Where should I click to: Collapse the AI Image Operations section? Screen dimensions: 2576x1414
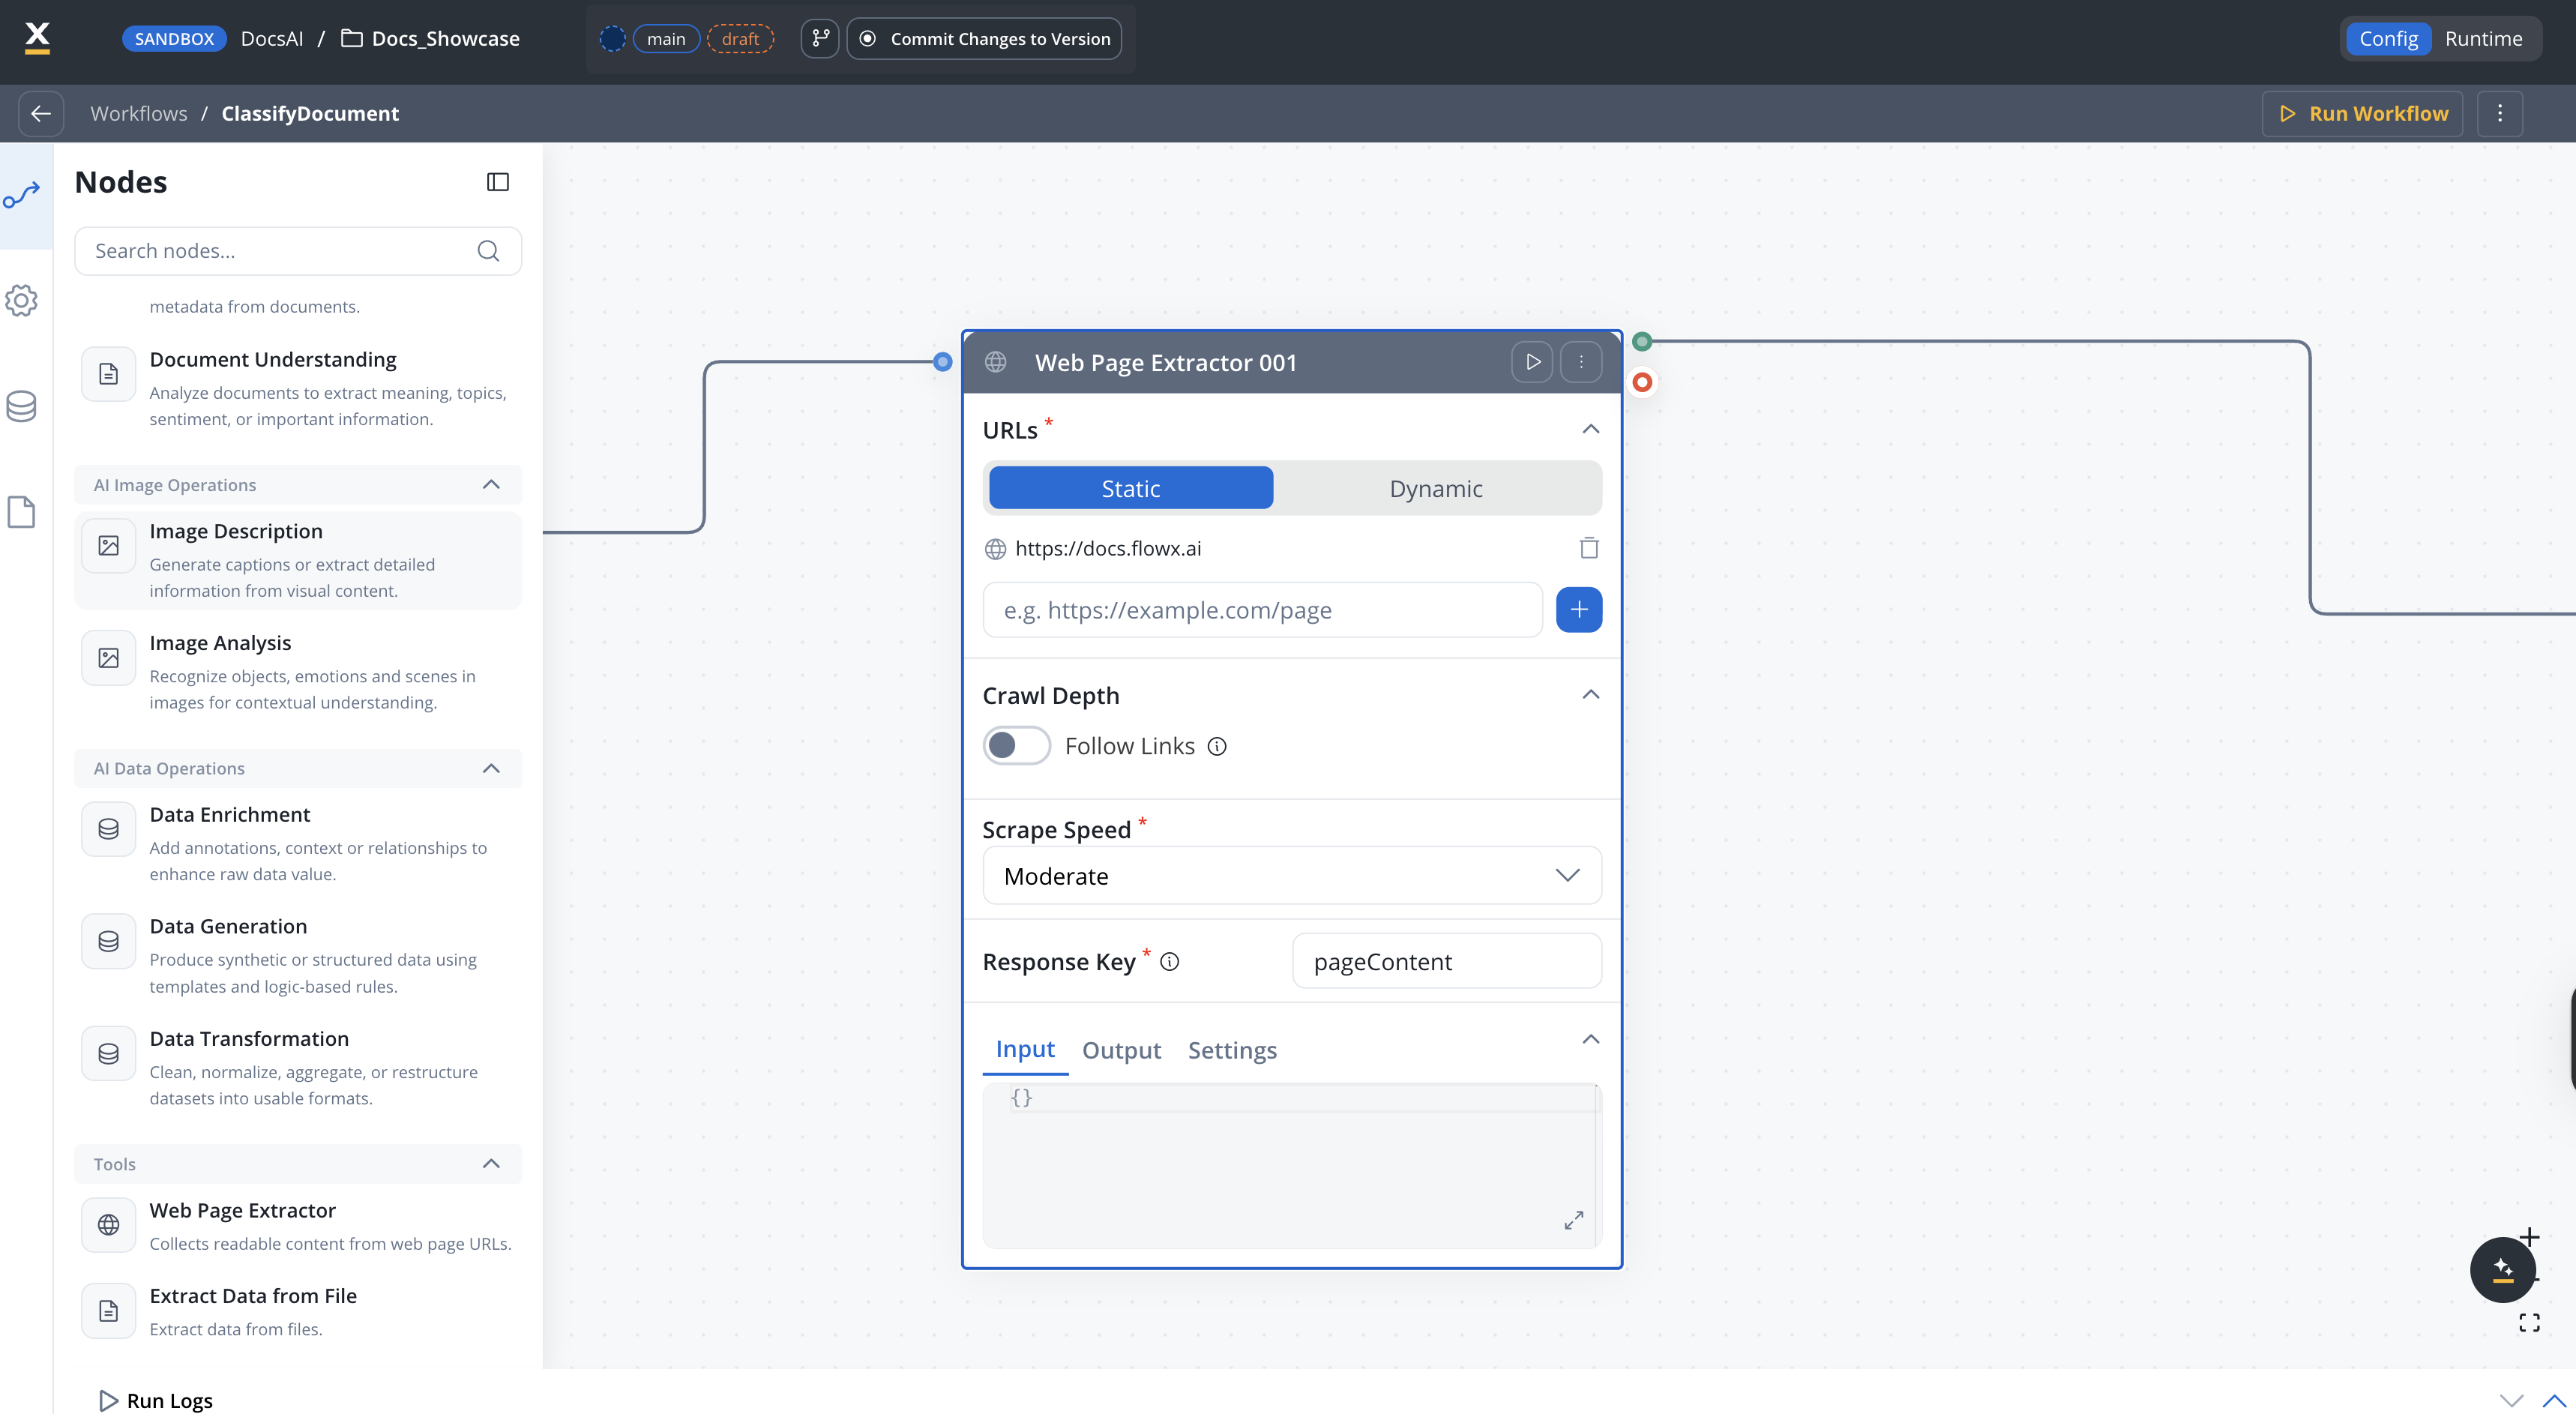tap(490, 485)
